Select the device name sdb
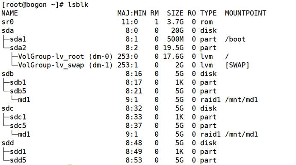Image resolution: width=296 pixels, height=165 pixels. point(8,74)
